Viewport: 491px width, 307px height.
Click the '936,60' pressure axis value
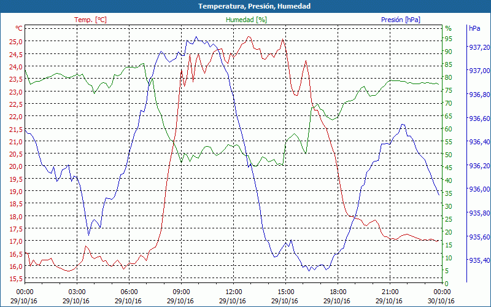(479, 119)
